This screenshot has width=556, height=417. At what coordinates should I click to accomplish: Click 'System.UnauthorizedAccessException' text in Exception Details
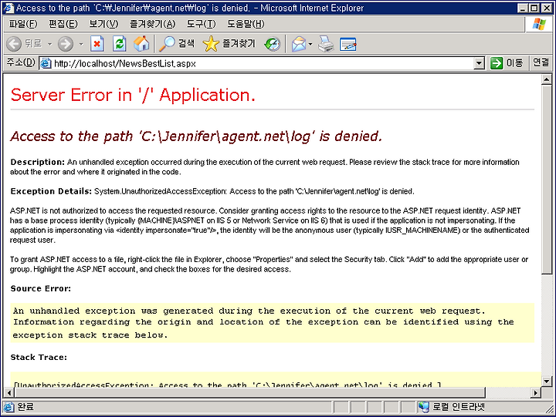(161, 191)
